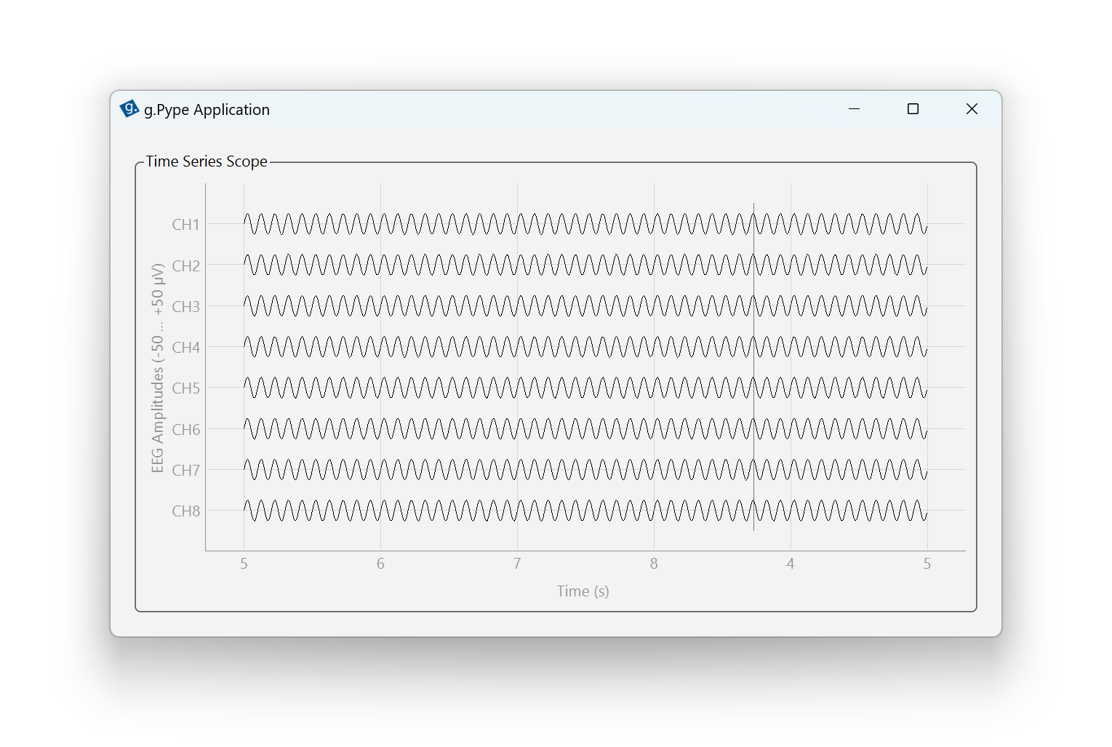Click the 7 second tick on time axis
The image size is (1112, 747).
517,564
